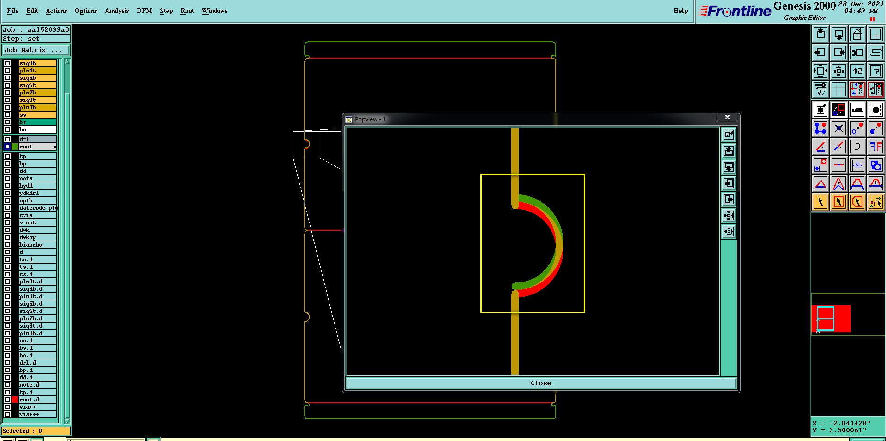
Task: Toggle checkbox for via++ layer
Action: (7, 407)
